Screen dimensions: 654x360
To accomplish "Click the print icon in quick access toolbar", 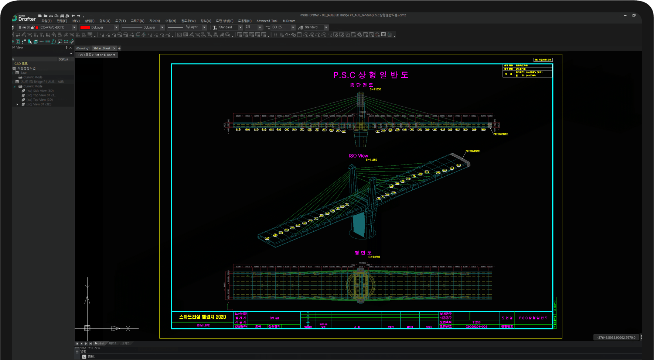I will click(62, 16).
